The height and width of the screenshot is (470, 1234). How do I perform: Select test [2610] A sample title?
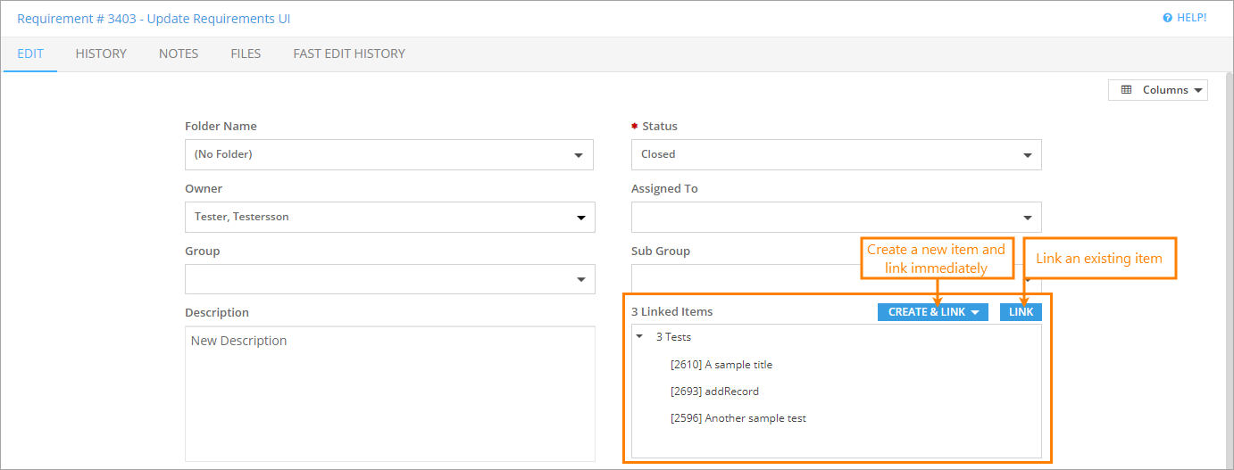[721, 365]
